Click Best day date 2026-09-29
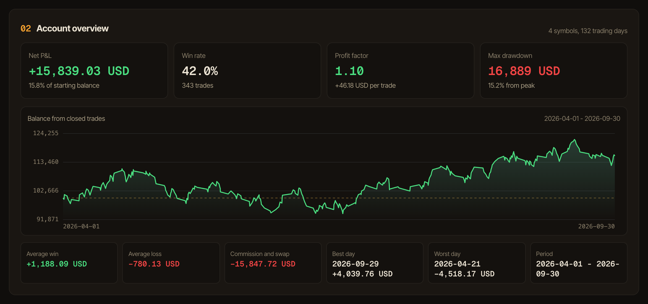This screenshot has width=648, height=304. click(355, 264)
